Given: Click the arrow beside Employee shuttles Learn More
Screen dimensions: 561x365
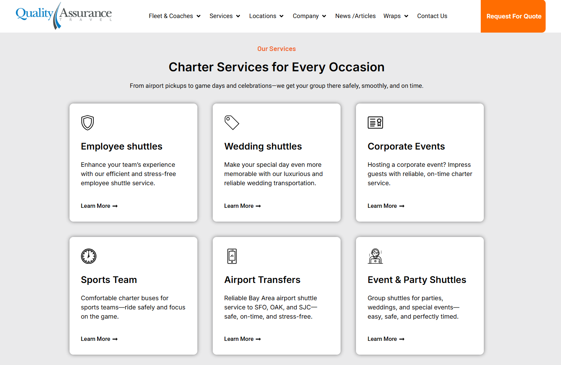Looking at the screenshot, I should click(x=115, y=206).
